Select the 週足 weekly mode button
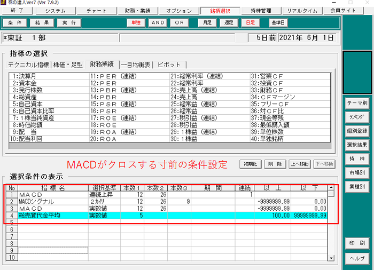This screenshot has height=270, width=374. click(x=228, y=22)
